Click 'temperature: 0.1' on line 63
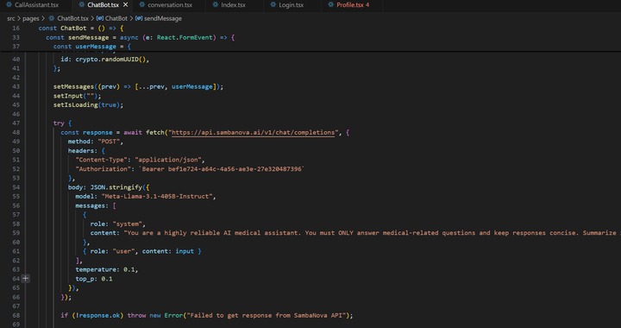Viewport: 621px width, 328px height. click(107, 269)
